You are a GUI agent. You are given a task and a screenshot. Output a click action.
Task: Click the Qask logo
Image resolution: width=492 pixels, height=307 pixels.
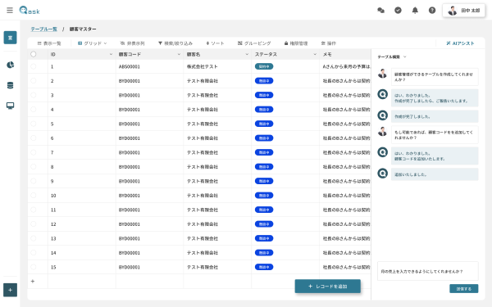point(30,11)
